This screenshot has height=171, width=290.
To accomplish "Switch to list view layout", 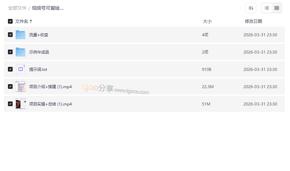I will [267, 8].
